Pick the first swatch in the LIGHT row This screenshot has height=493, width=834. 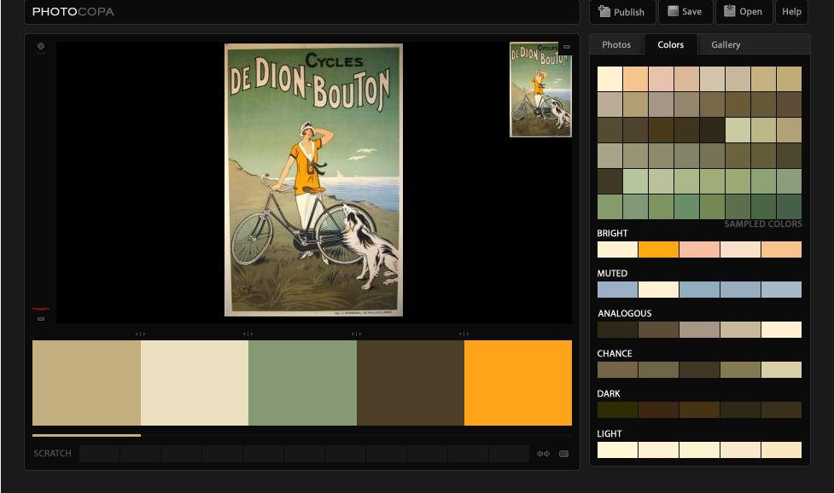(x=617, y=450)
